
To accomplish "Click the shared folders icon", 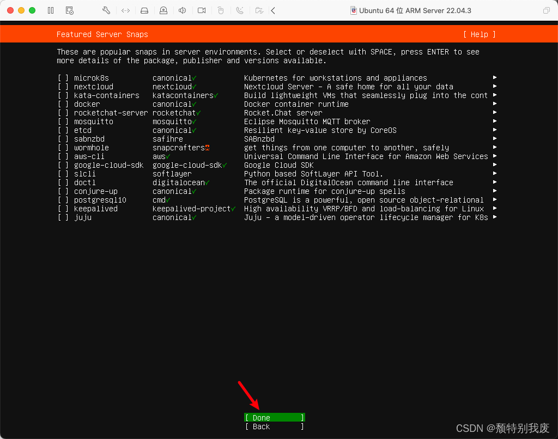I will click(259, 11).
